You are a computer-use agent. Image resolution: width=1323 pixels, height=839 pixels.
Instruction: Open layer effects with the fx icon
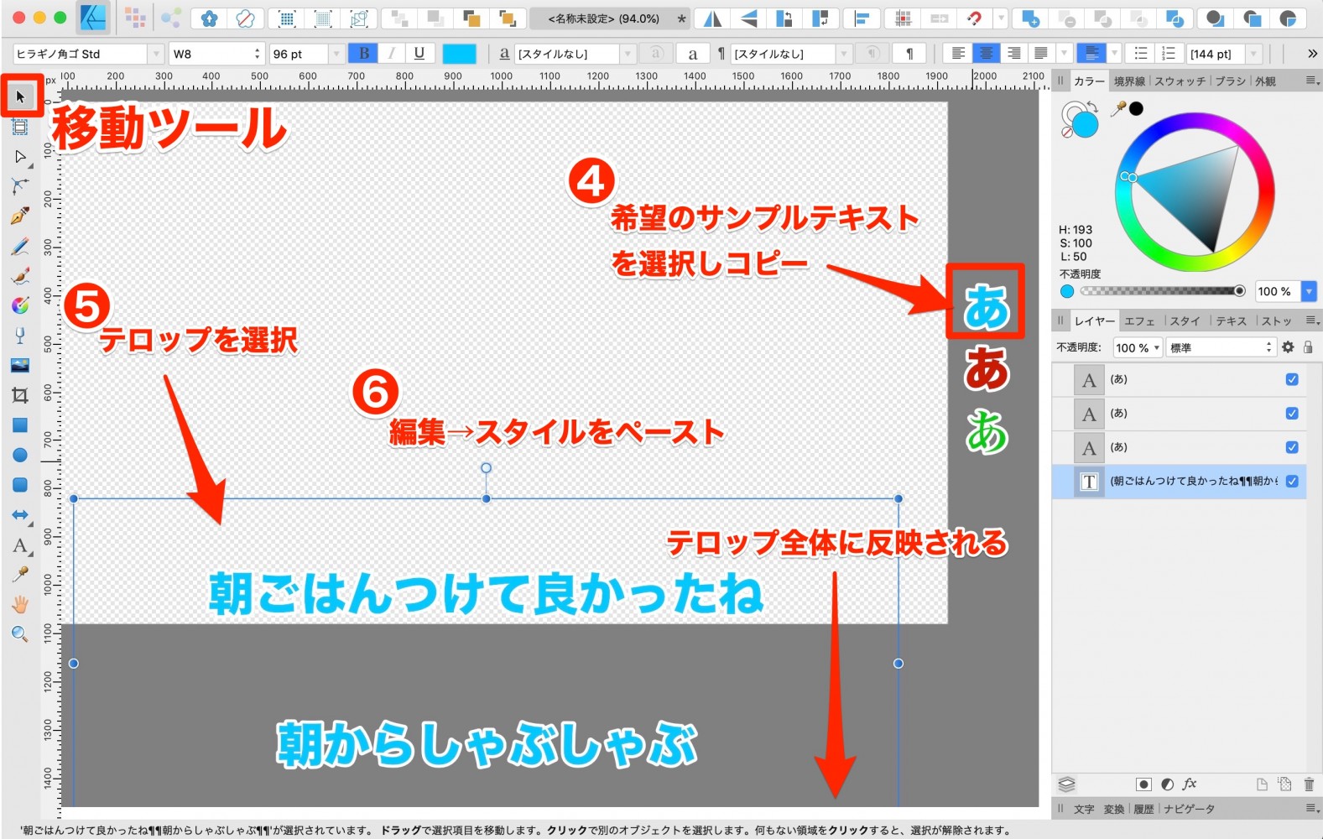[1190, 784]
